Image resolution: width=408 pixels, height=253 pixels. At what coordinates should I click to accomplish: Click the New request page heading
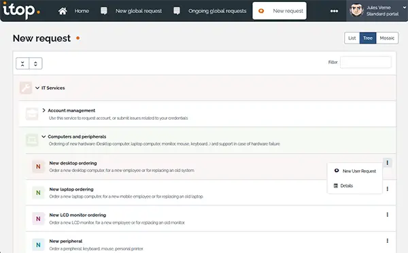(41, 38)
